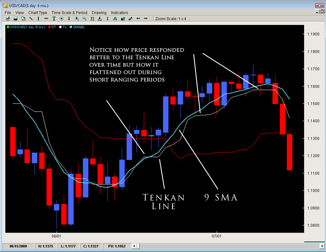Shift chart right with right arrow icon

click(x=146, y=19)
